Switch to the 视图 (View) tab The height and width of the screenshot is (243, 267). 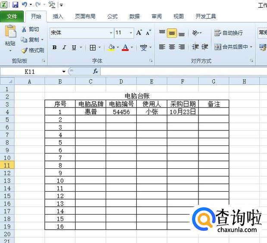pyautogui.click(x=179, y=16)
